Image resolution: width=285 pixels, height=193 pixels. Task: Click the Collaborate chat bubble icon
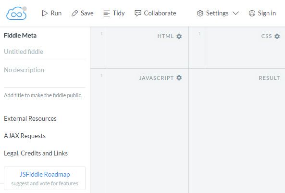click(x=138, y=13)
